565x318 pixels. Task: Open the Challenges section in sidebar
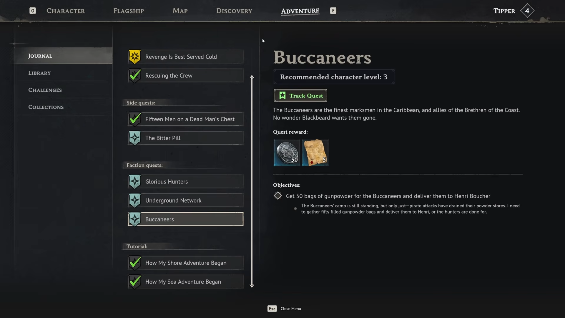(45, 90)
